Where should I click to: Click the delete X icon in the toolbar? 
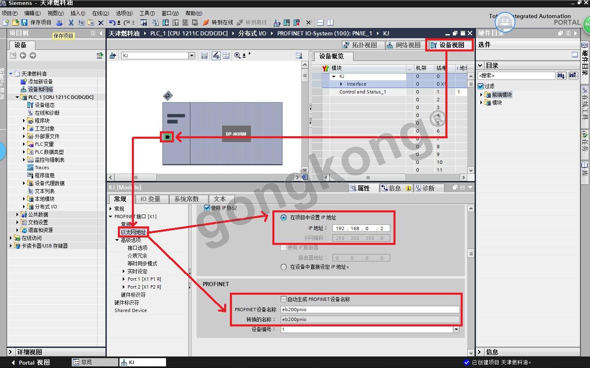point(101,22)
